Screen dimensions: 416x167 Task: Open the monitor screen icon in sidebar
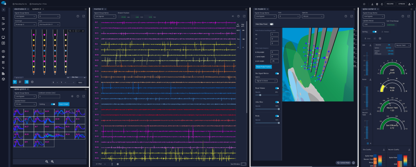tap(3, 38)
